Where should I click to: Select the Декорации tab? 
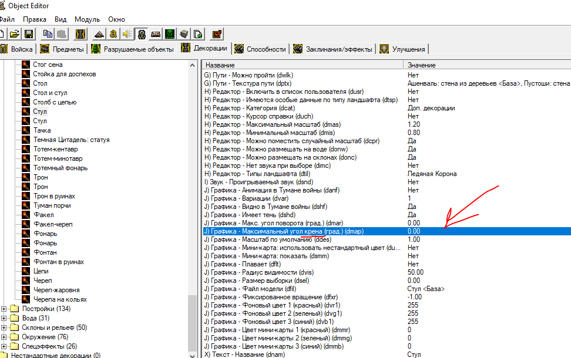click(x=204, y=48)
